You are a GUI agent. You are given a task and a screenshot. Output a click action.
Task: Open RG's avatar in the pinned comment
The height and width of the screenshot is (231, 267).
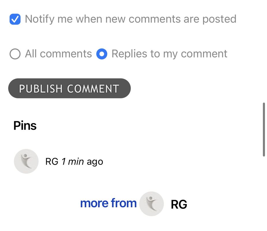click(26, 161)
